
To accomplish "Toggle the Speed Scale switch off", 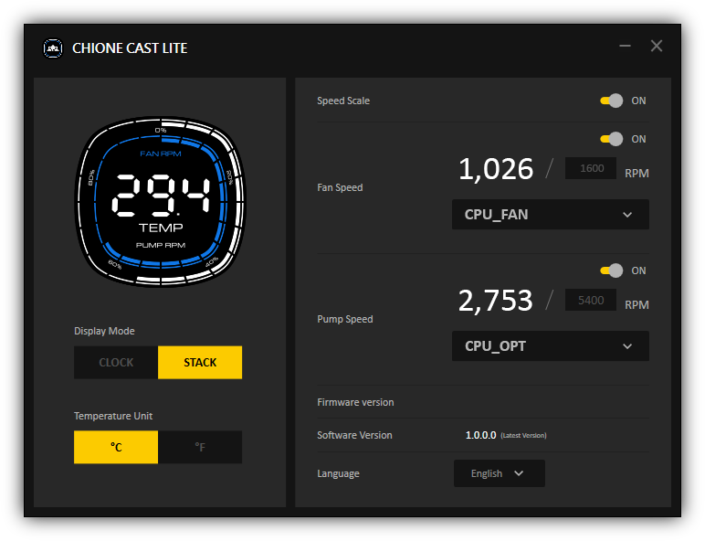I will pyautogui.click(x=611, y=101).
